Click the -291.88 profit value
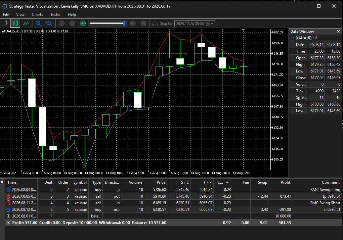The image size is (343, 240). click(x=284, y=209)
